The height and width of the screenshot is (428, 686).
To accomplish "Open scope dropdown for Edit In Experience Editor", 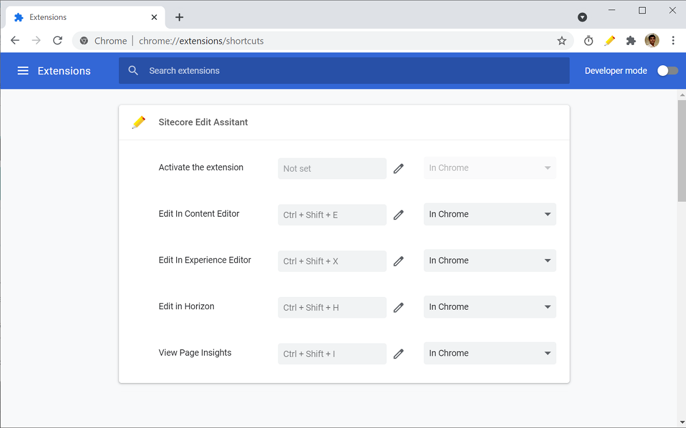I will click(x=490, y=261).
